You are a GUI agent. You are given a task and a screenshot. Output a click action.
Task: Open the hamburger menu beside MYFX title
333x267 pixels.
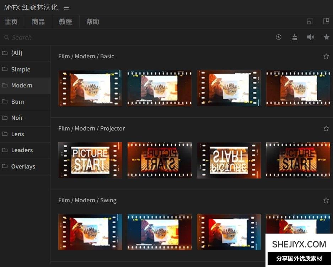[x=66, y=7]
